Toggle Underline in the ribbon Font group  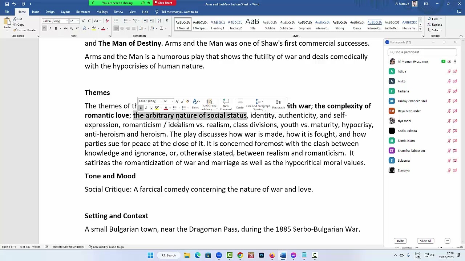click(x=56, y=28)
